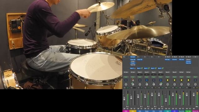
Task: Click the Aux channel volume fader handle
Action: [166, 100]
